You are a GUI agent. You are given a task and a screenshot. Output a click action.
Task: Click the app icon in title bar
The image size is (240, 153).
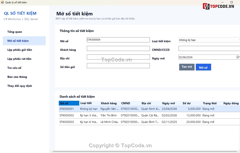coord(2,2)
